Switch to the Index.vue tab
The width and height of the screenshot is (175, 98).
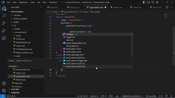[117, 7]
